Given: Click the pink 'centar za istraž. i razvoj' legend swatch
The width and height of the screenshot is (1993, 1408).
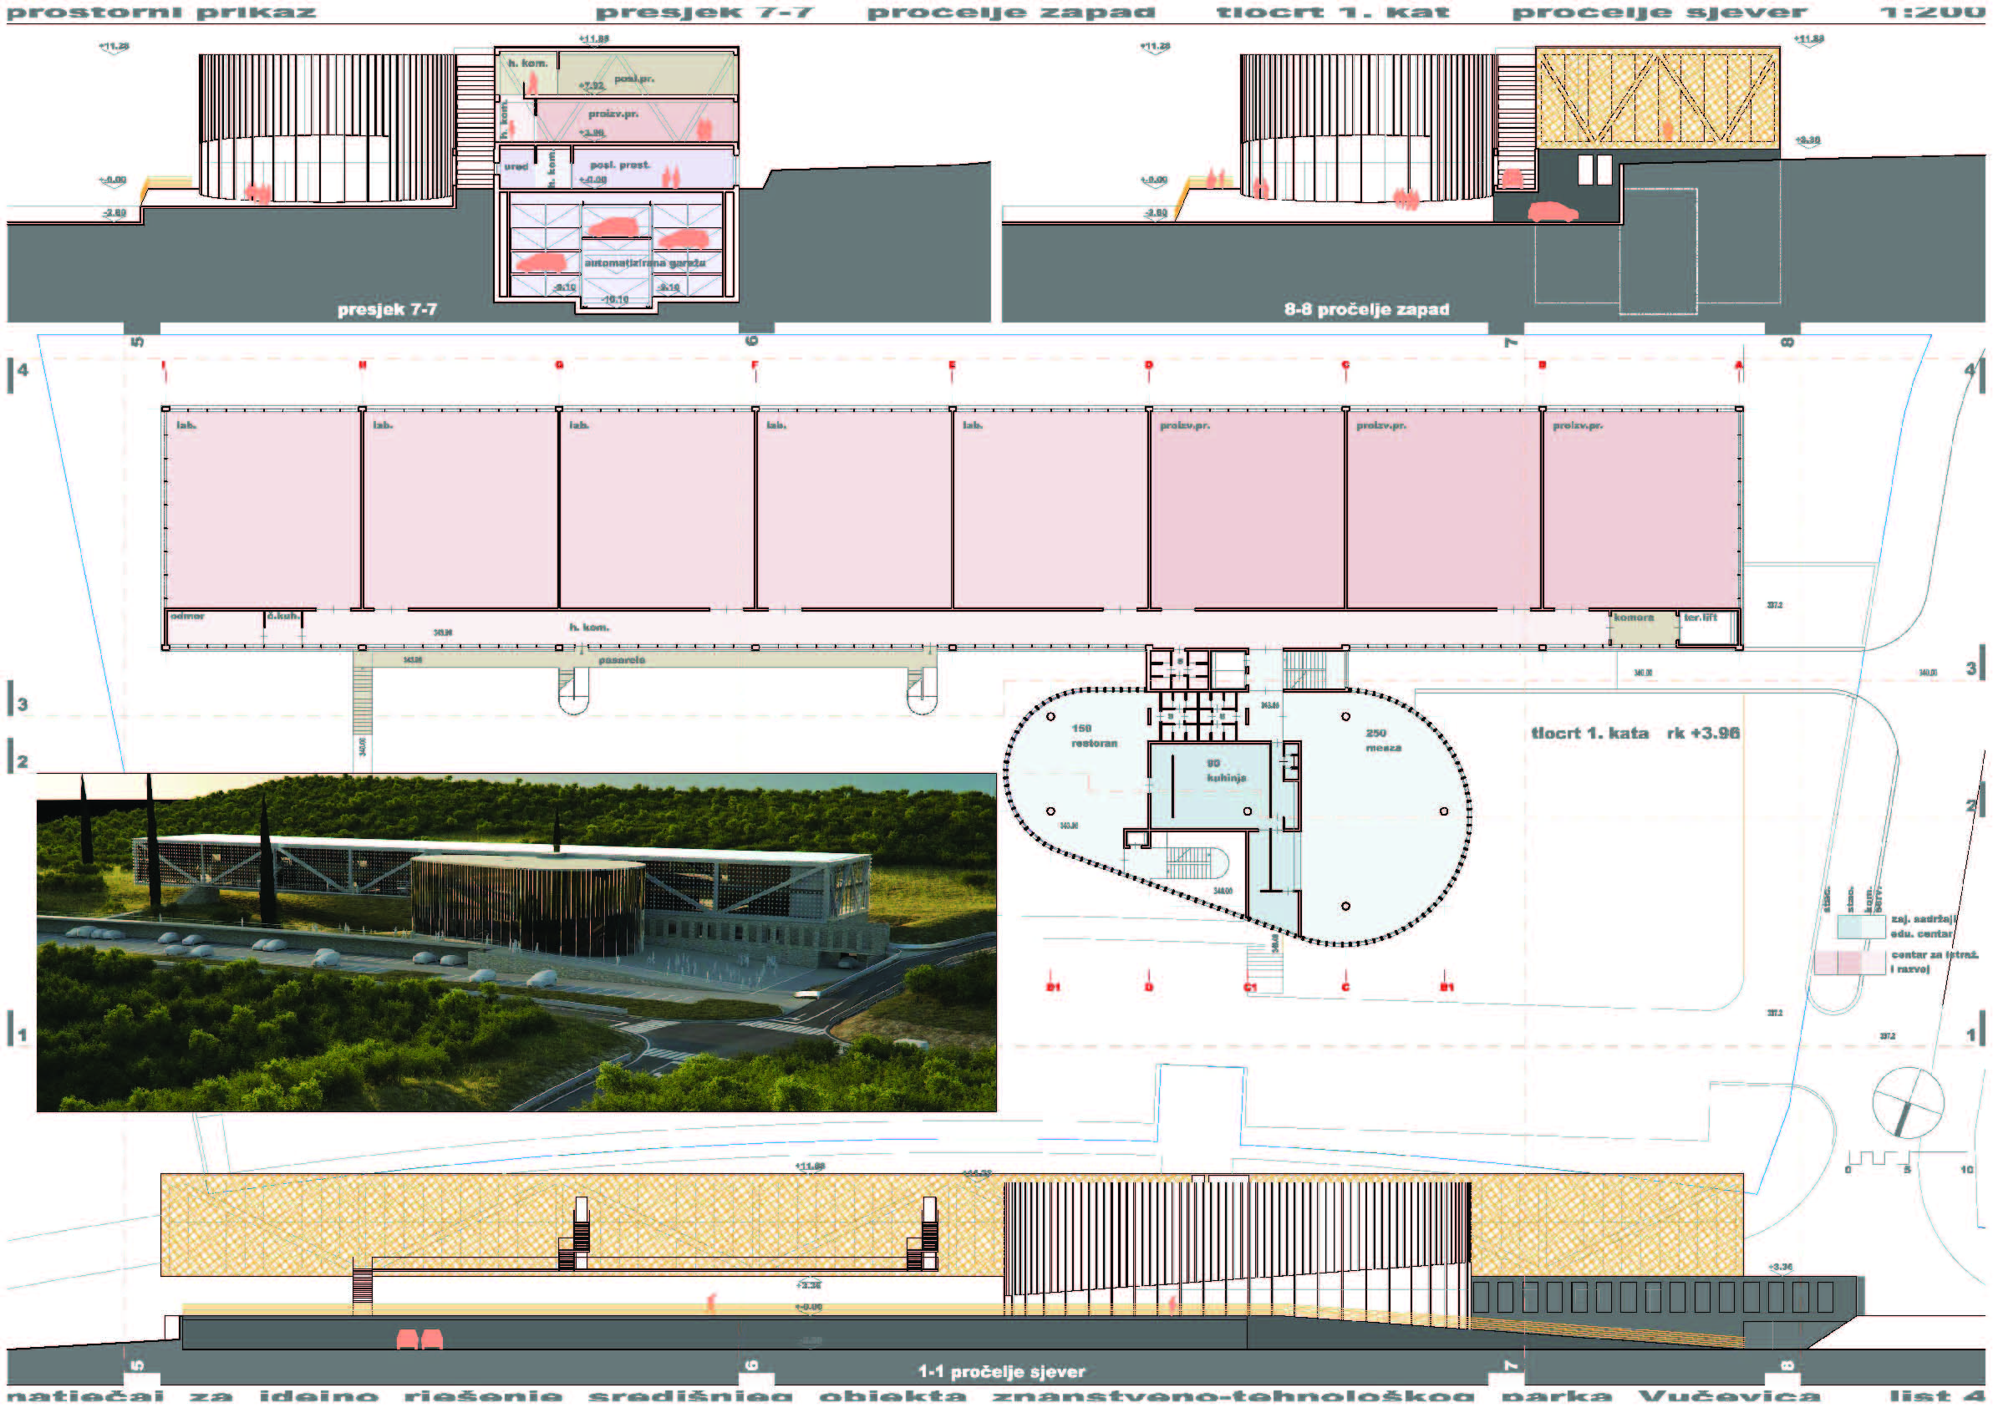Looking at the screenshot, I should pos(1849,962).
